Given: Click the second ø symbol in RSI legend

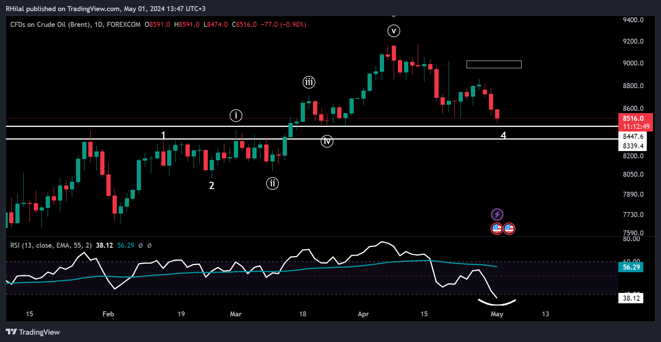Looking at the screenshot, I should [x=149, y=245].
